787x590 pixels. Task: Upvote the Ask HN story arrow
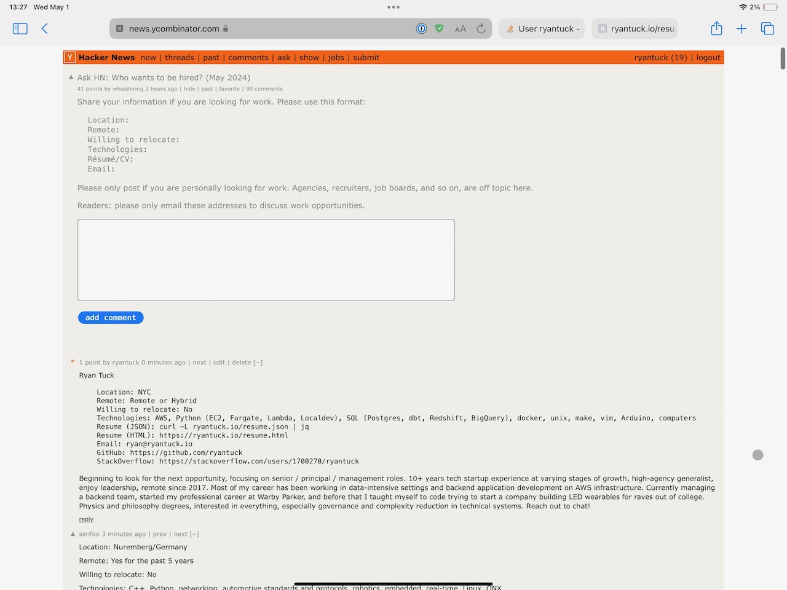click(71, 77)
